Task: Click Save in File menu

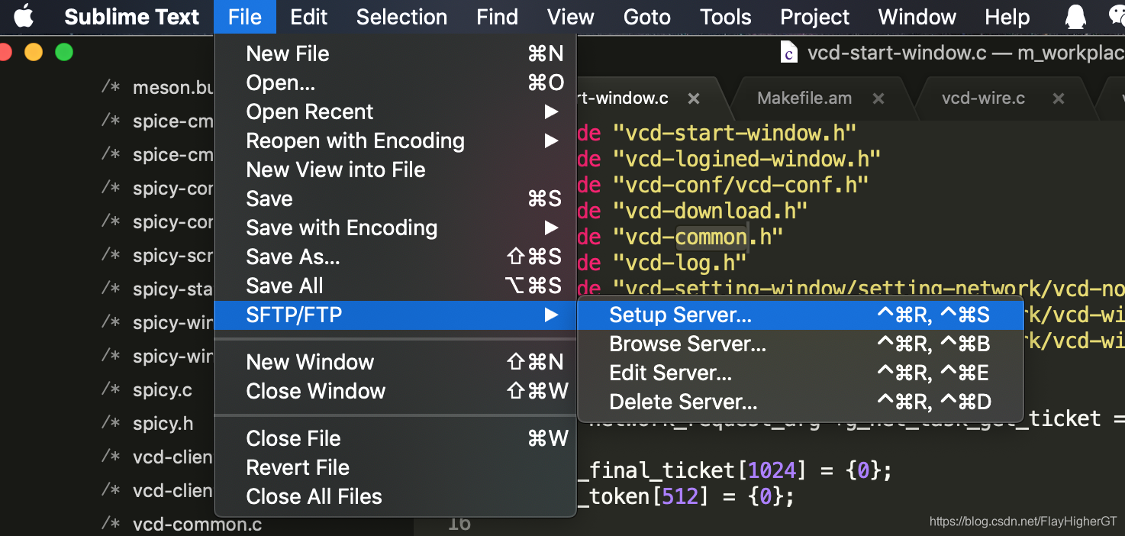Action: pyautogui.click(x=395, y=199)
